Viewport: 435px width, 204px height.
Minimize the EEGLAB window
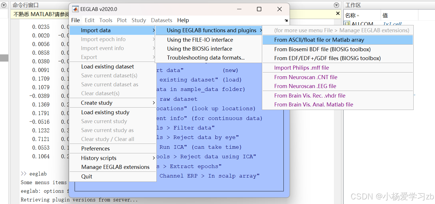coord(239,9)
